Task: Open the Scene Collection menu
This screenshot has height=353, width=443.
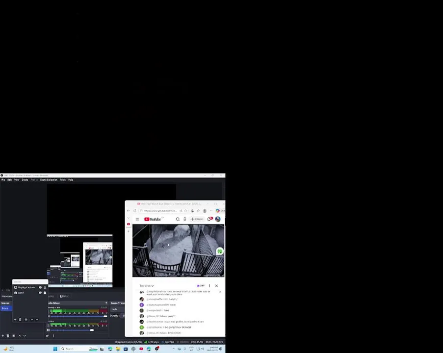Action: click(49, 180)
